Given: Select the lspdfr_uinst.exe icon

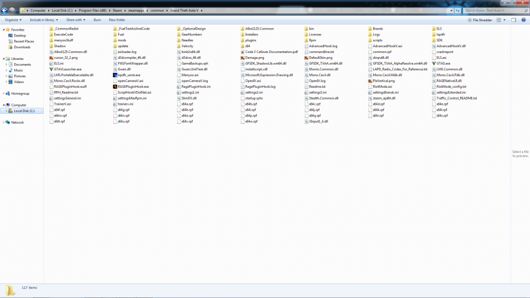Looking at the screenshot, I should tap(115, 75).
